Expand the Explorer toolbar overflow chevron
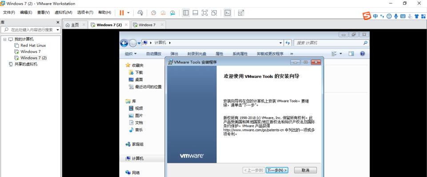Screen dimensions: 427x177 point(291,54)
